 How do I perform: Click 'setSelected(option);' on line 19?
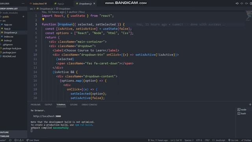tap(88, 94)
